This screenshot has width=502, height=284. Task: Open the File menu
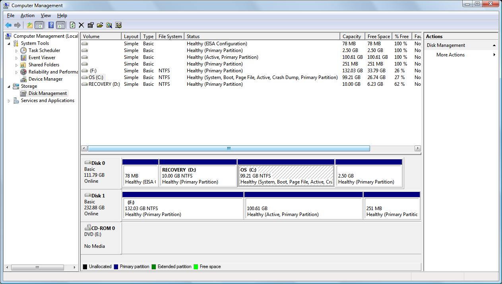point(11,15)
